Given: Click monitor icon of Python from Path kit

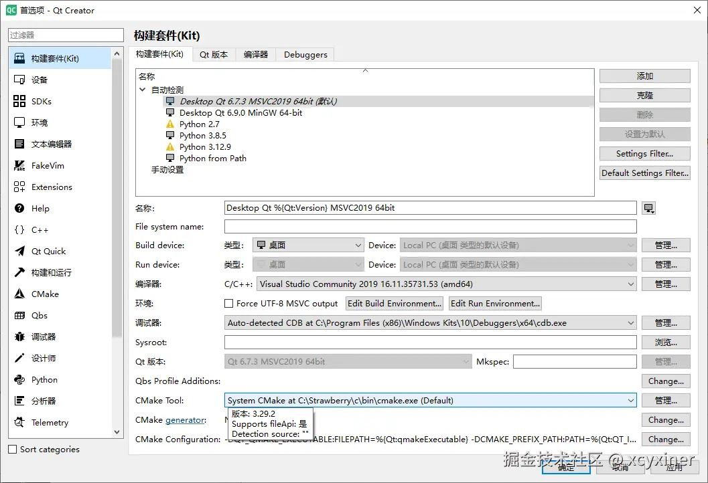Looking at the screenshot, I should click(x=170, y=159).
